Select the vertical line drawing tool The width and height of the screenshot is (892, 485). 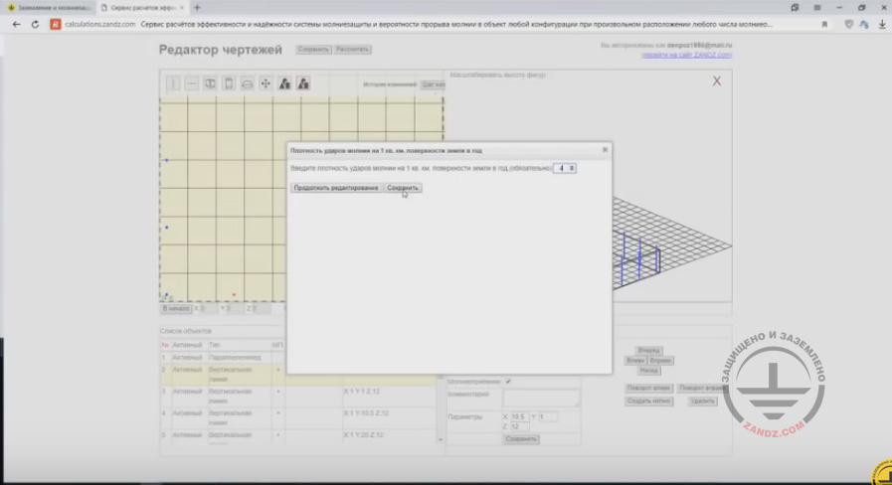(x=173, y=83)
